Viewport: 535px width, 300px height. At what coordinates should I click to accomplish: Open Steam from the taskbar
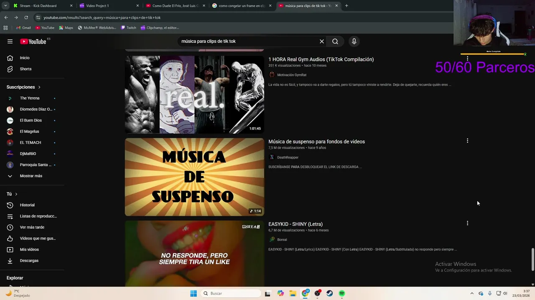329,293
